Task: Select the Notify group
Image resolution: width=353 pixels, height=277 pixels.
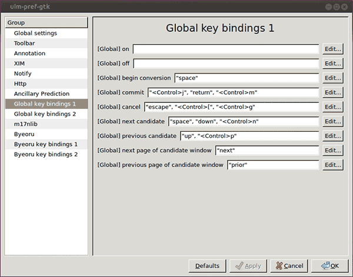Action: pyautogui.click(x=46, y=74)
